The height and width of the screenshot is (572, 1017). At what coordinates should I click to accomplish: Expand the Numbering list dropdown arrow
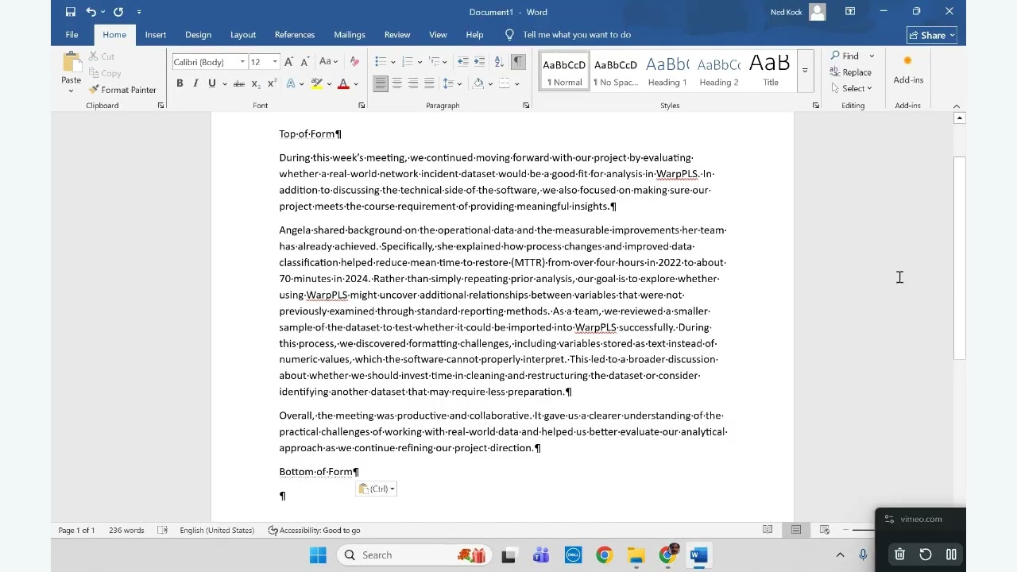pos(420,62)
